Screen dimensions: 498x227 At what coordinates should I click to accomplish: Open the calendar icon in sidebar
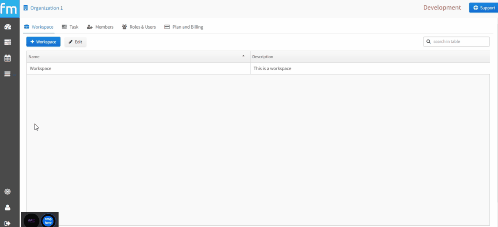8,58
